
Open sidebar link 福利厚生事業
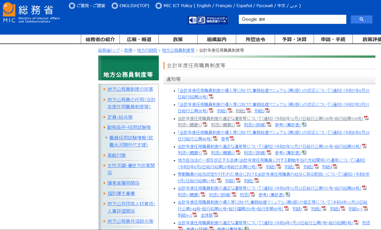click(121, 193)
